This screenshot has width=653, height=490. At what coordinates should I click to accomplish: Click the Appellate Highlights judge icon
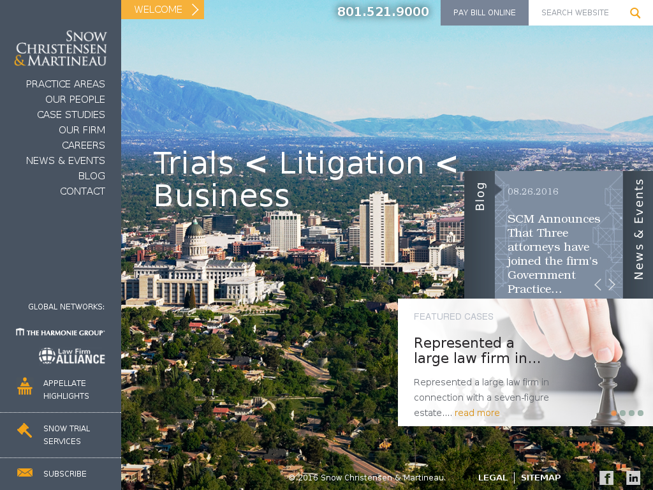[x=25, y=386]
